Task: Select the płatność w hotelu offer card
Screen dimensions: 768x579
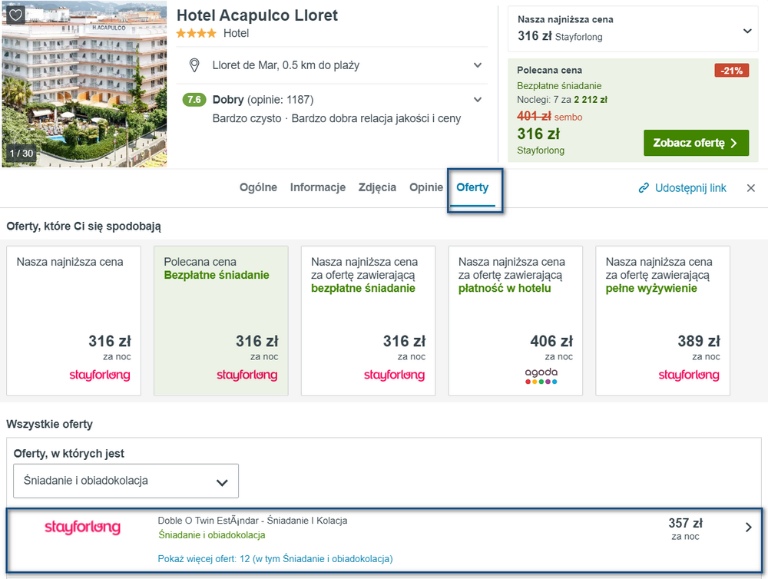Action: click(x=515, y=321)
